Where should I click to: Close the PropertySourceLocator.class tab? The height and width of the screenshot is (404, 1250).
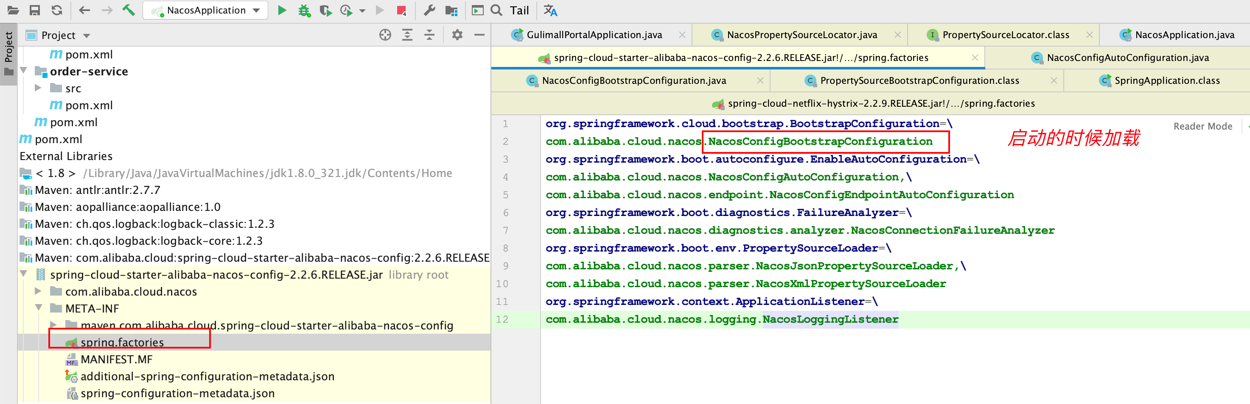click(x=1089, y=35)
